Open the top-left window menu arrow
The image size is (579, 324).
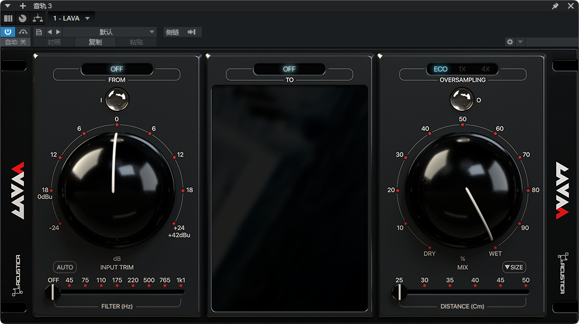click(x=8, y=5)
